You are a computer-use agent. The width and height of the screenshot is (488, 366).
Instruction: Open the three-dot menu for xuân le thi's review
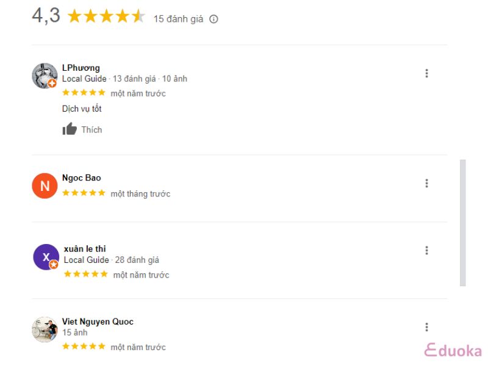point(426,251)
